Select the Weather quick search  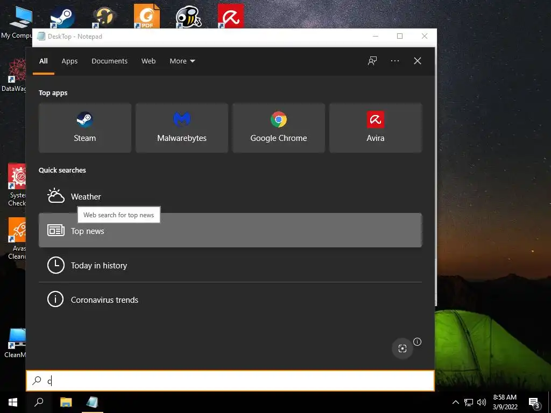(230, 196)
